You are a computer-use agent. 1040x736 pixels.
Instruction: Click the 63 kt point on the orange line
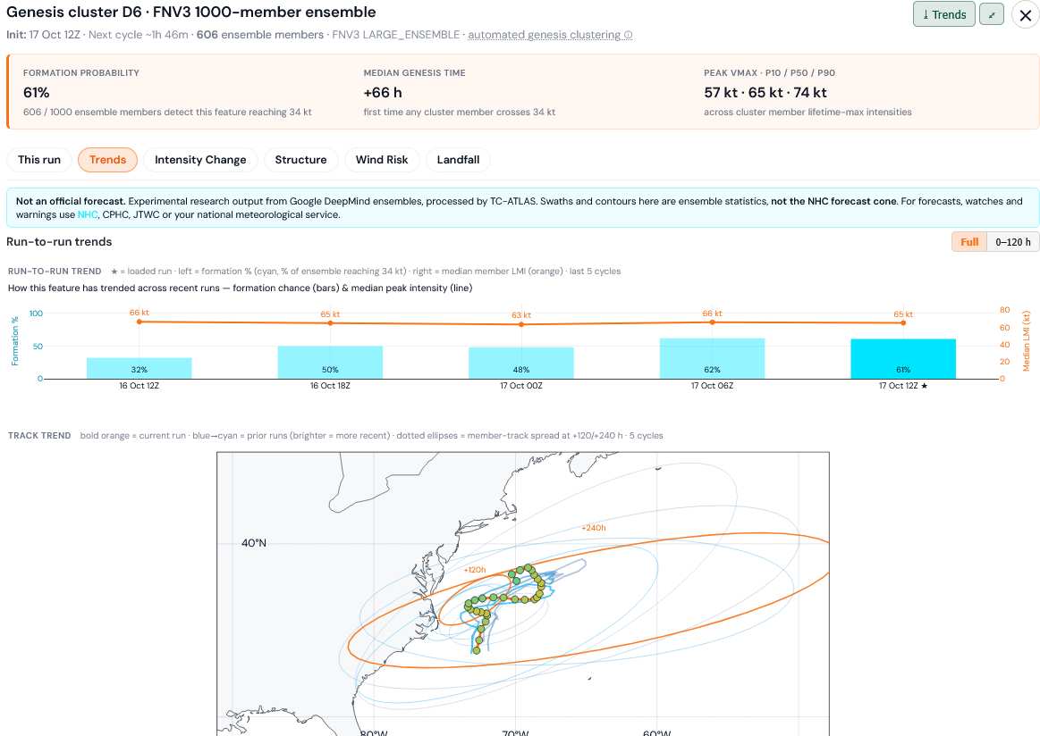click(521, 324)
